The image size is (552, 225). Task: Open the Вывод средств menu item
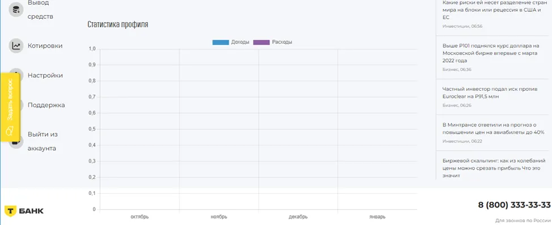tap(40, 10)
